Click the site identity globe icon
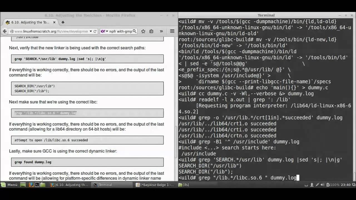This screenshot has width=356, height=200. click(x=12, y=31)
